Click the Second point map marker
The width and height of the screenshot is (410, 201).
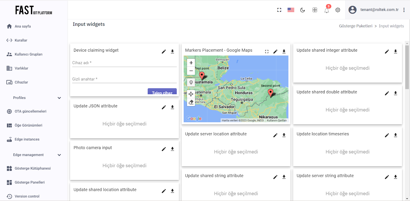270,93
